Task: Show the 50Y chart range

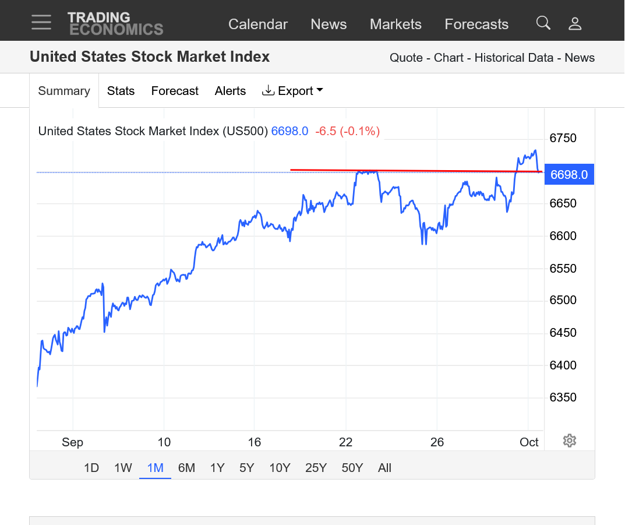Action: (x=352, y=468)
